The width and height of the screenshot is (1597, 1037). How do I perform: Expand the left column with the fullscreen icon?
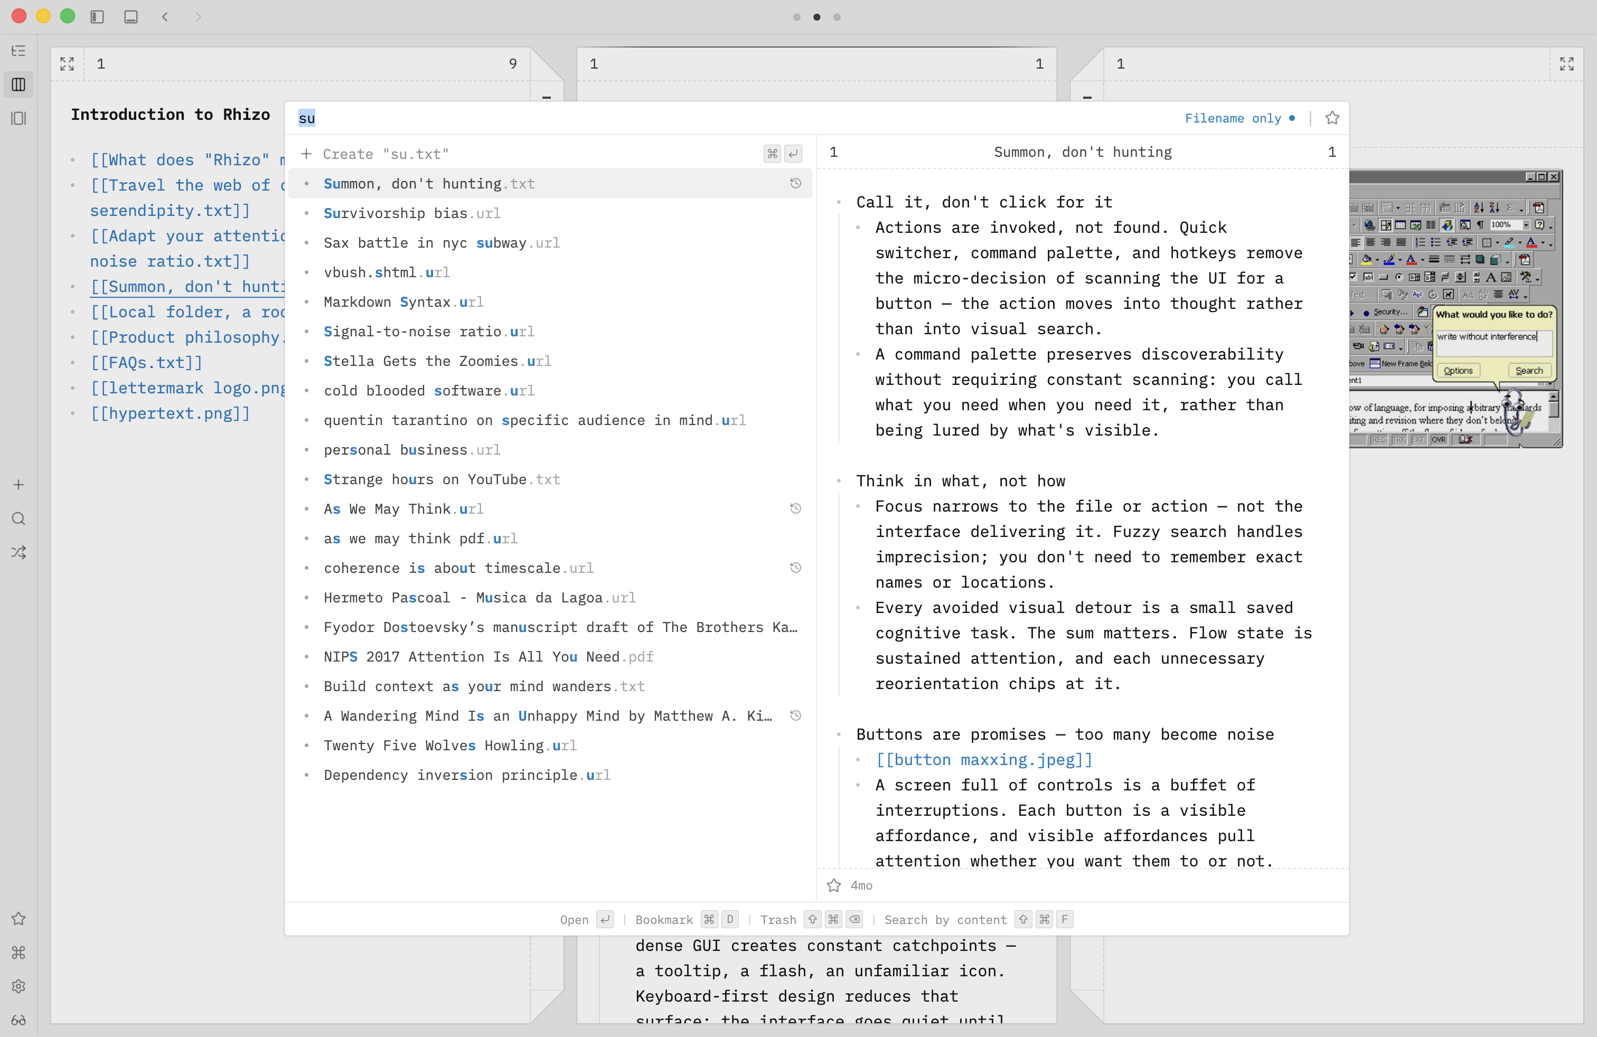67,64
